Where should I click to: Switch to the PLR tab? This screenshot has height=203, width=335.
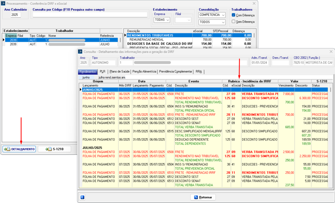pos(102,72)
